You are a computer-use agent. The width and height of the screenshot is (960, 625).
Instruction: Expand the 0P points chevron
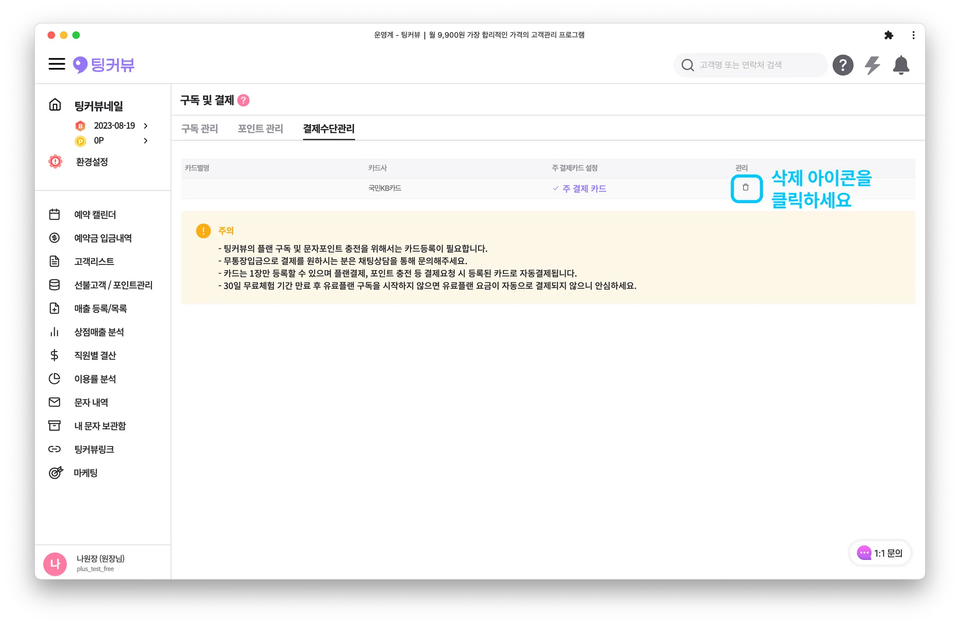[146, 140]
